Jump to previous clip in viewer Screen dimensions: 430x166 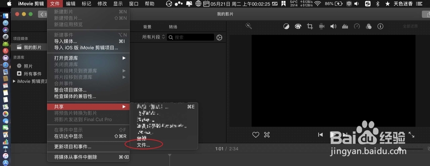tap(320, 135)
